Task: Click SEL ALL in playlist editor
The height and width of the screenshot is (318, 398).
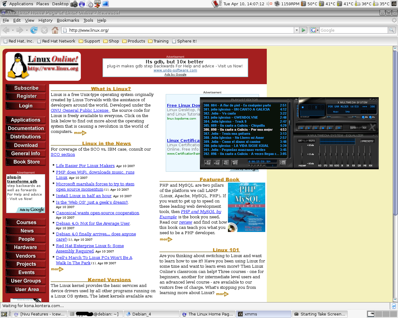Action: coord(225,162)
